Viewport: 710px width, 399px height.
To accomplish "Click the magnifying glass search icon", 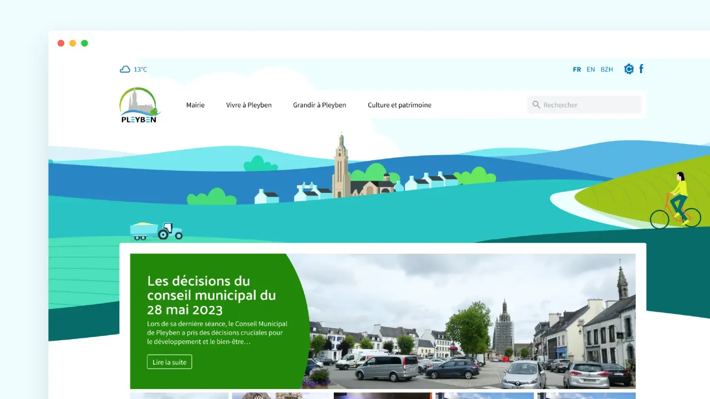I will 536,105.
